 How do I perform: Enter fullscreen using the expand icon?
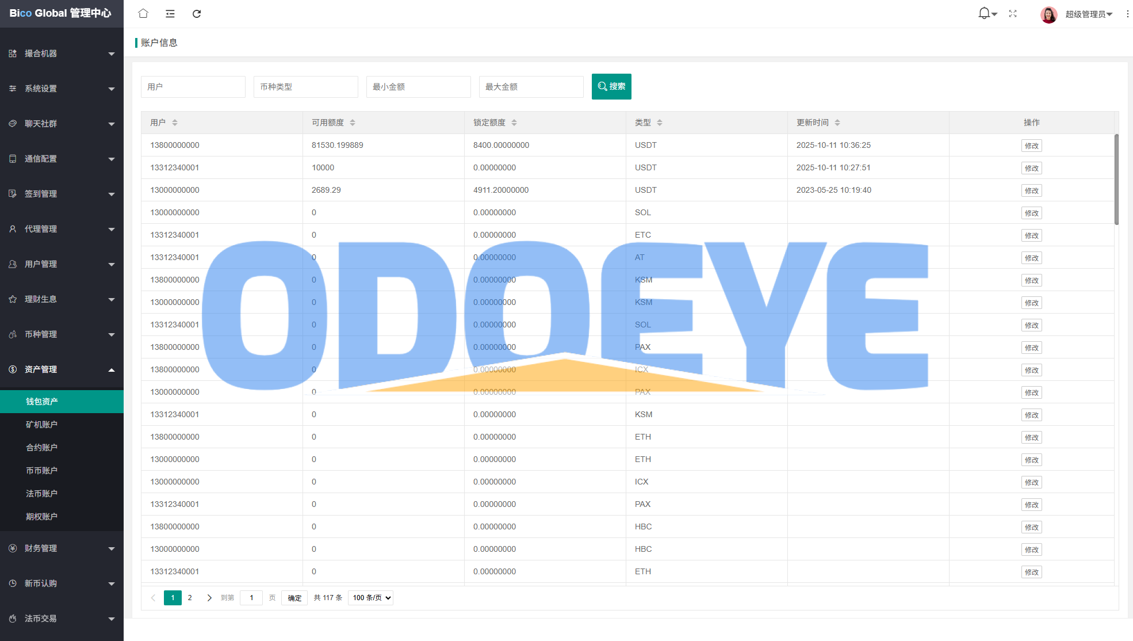tap(1013, 13)
